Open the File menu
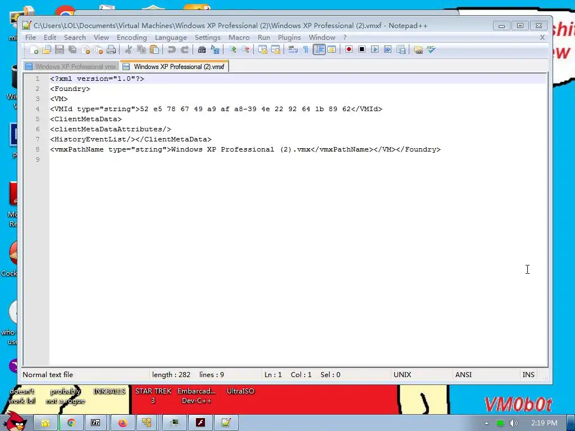The image size is (575, 431). coord(30,38)
